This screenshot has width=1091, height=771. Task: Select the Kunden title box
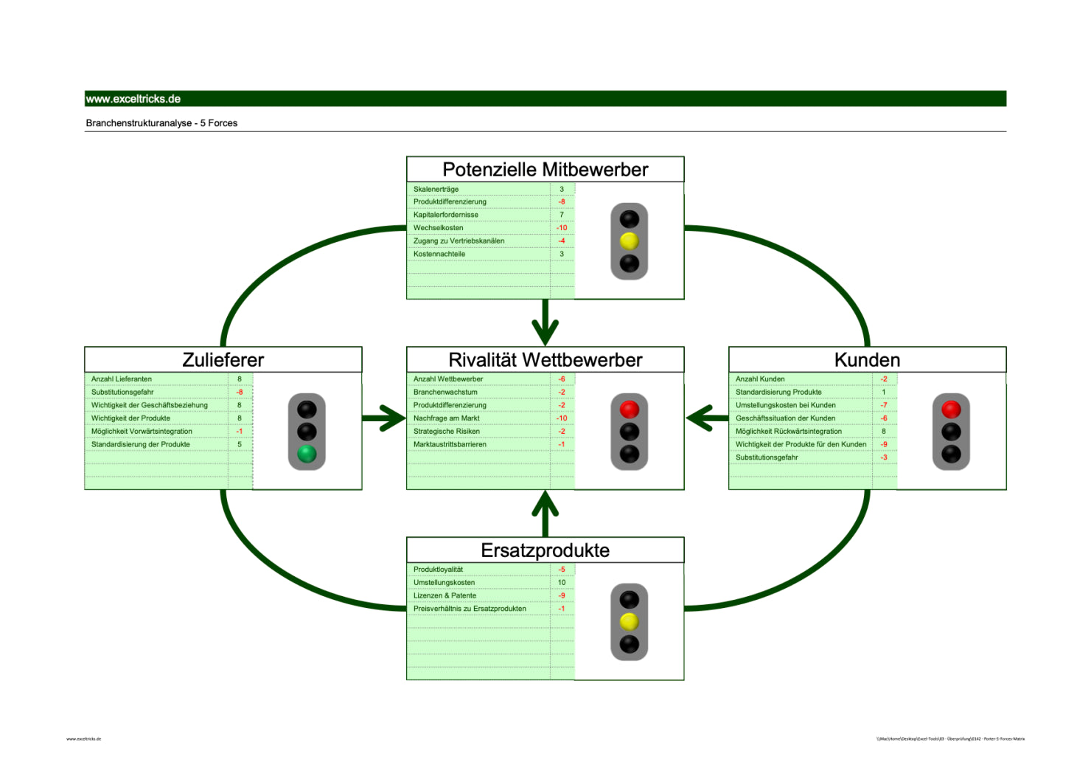pyautogui.click(x=867, y=360)
